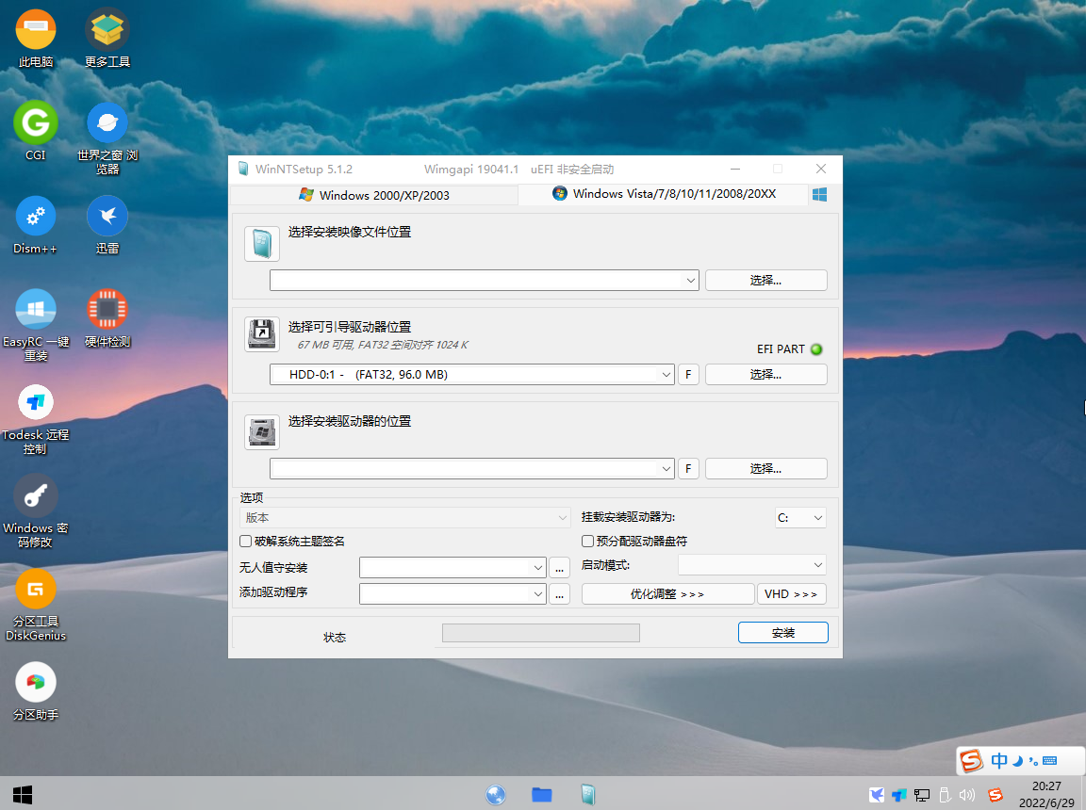Viewport: 1086px width, 810px height.
Task: Click the status progress bar
Action: (540, 632)
